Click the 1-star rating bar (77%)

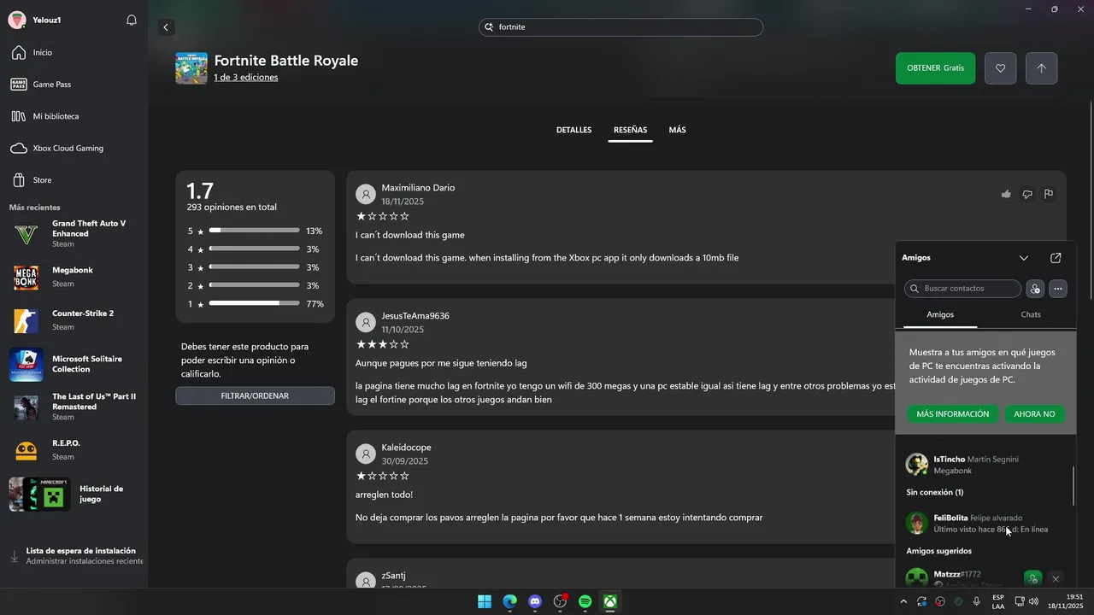point(254,303)
